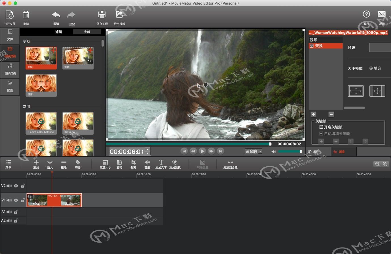The image size is (391, 254).
Task: Switch to the 音频滤镜 sidebar tab
Action: click(10, 69)
